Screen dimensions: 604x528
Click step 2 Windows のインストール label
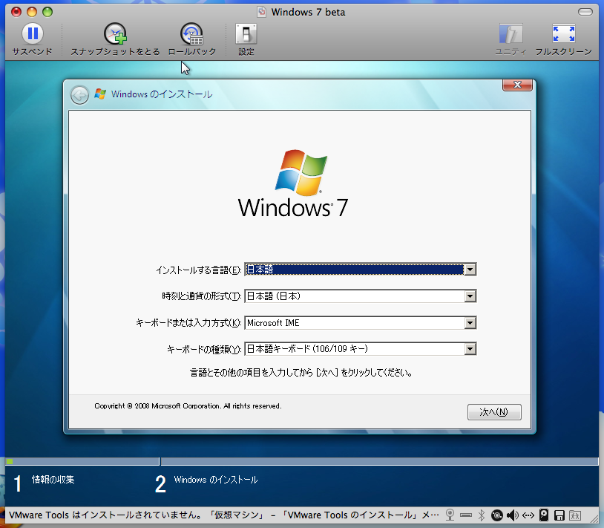(x=216, y=480)
